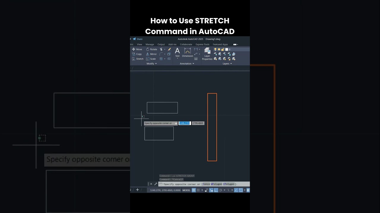Open the Collaborate ribbon tab
The image size is (380, 213).
pos(186,44)
